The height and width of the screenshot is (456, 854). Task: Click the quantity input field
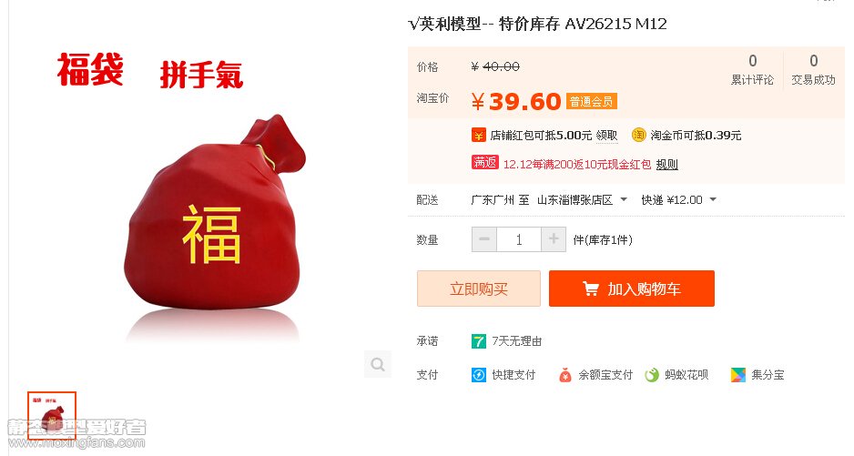coord(519,239)
